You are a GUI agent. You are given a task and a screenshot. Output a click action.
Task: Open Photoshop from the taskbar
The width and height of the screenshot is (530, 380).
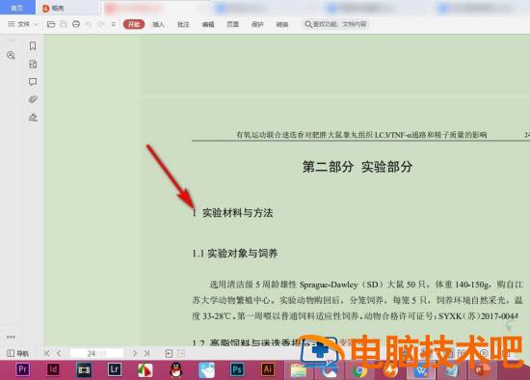point(237,369)
